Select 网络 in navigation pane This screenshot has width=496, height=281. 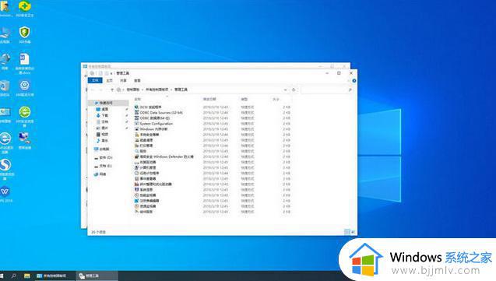pyautogui.click(x=100, y=174)
